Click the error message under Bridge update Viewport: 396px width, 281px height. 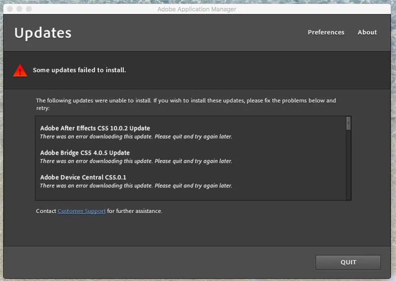(x=136, y=161)
